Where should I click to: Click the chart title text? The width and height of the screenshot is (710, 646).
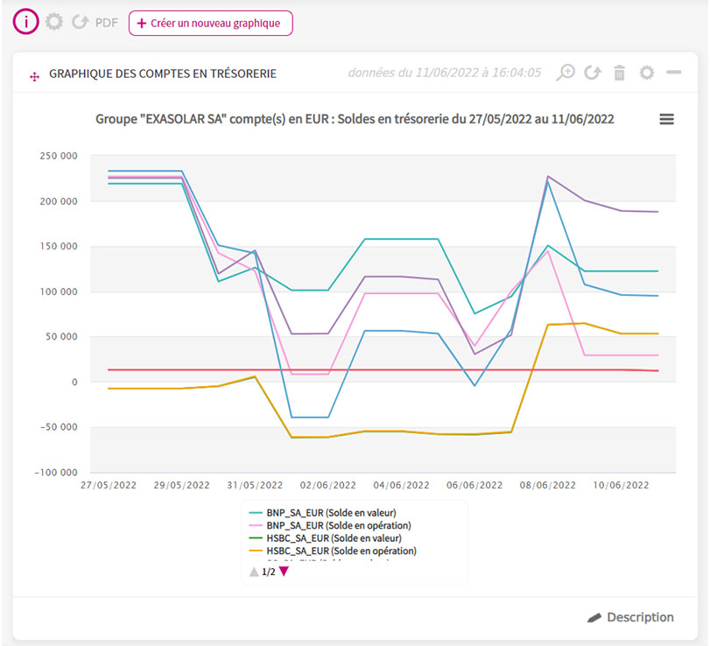(x=355, y=119)
